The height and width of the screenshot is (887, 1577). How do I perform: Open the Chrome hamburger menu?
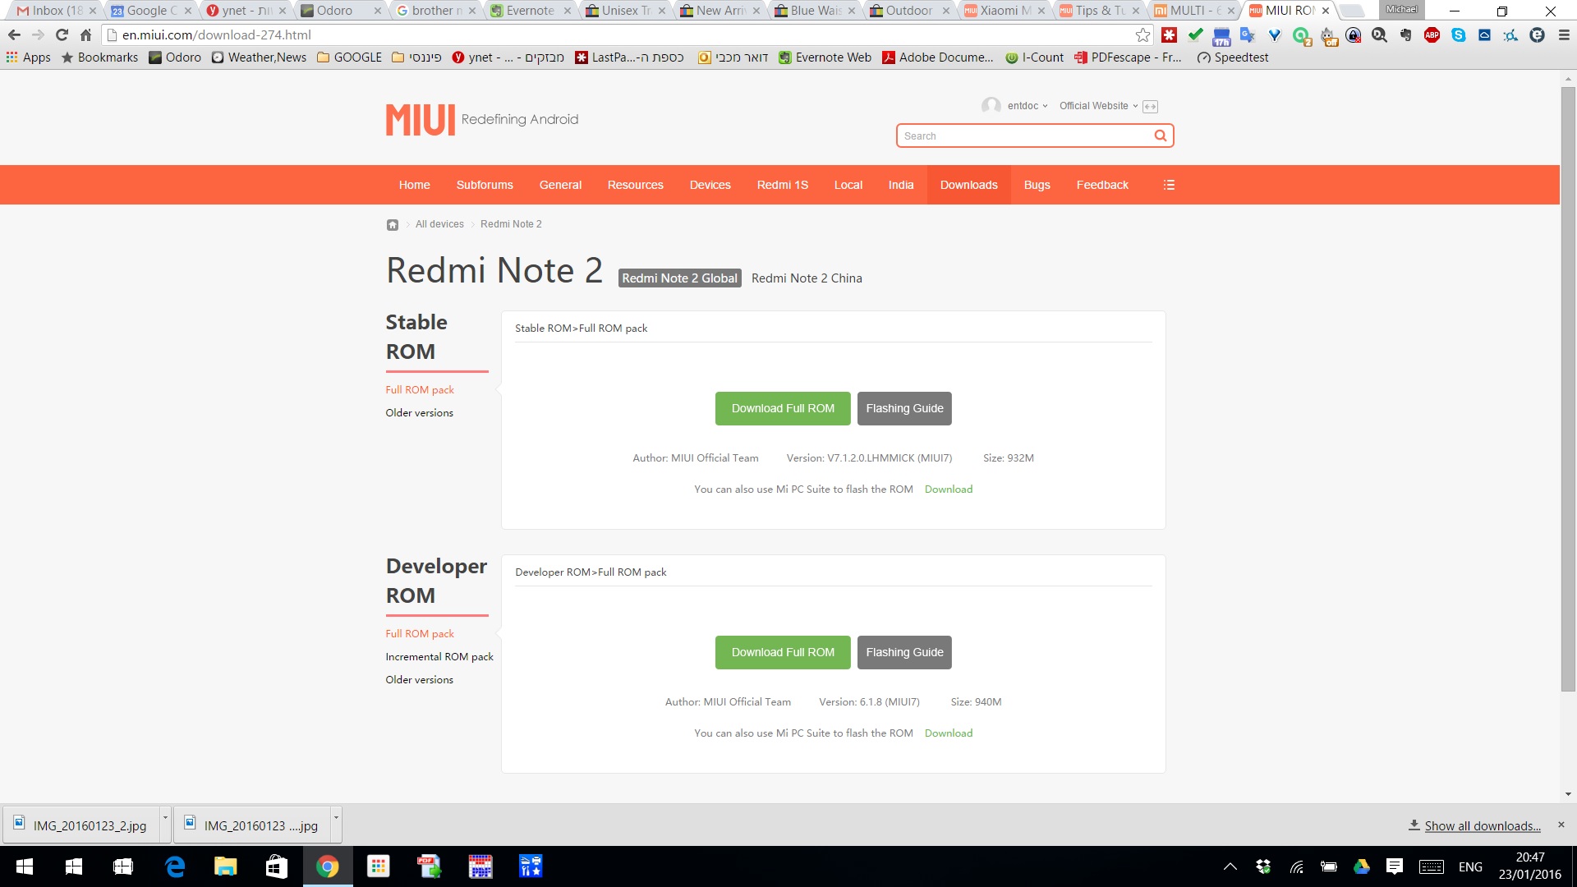pos(1564,34)
